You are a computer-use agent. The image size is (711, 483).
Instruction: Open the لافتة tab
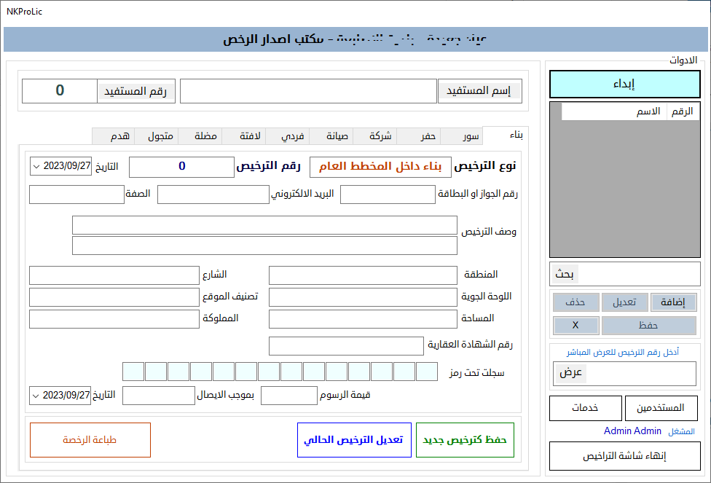point(244,136)
